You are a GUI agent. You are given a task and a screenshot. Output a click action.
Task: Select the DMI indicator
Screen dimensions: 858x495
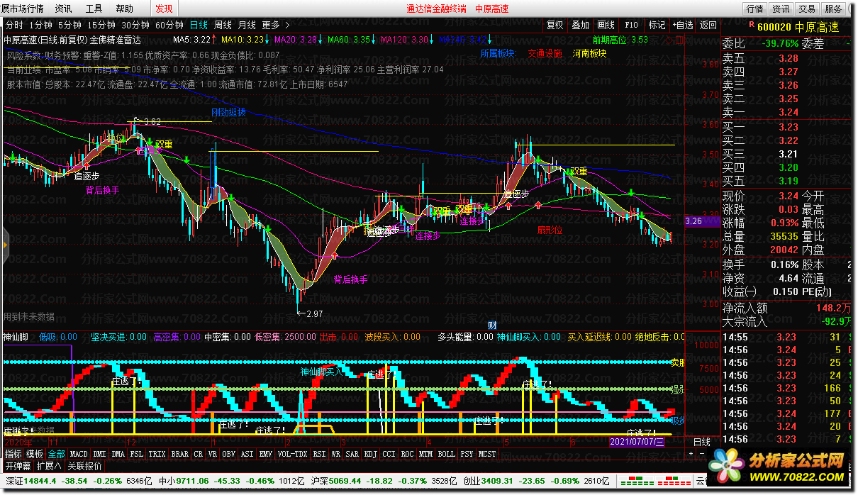click(99, 454)
